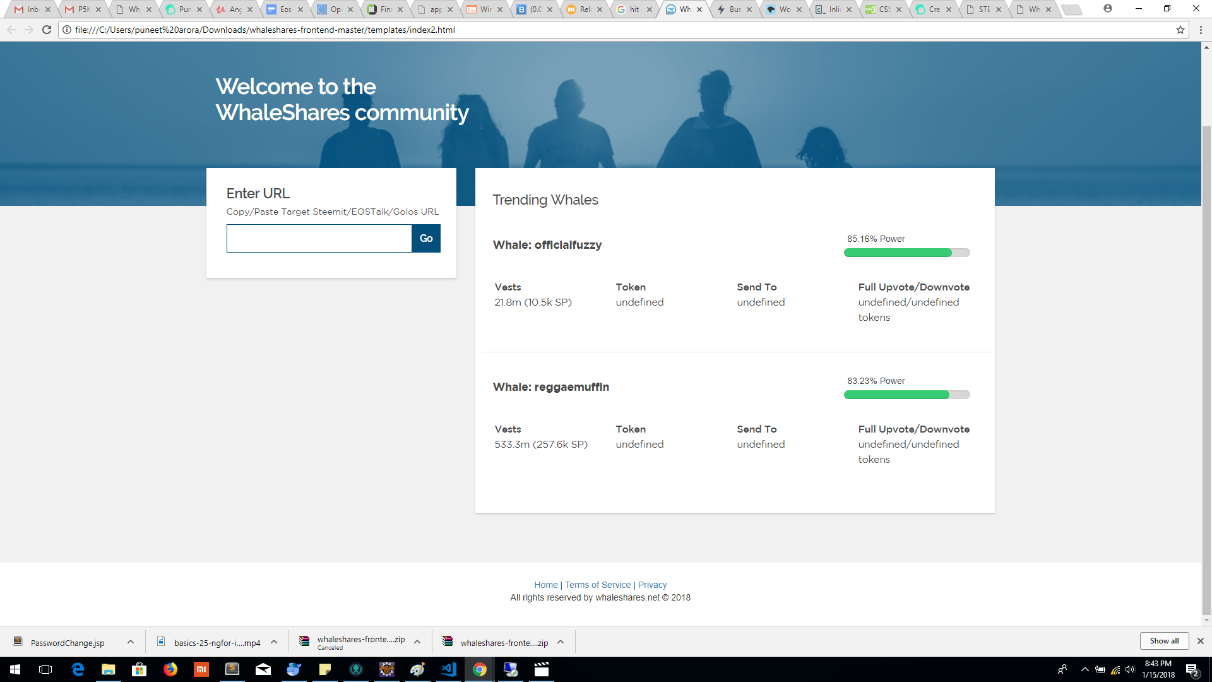
Task: Open Task View on the taskbar
Action: tap(45, 669)
